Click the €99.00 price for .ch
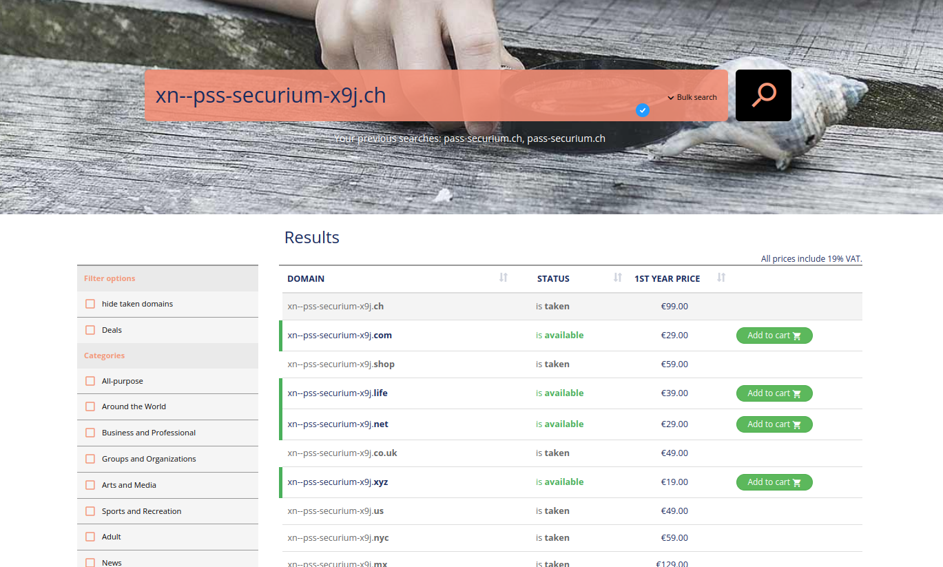Viewport: 943px width, 567px height. pyautogui.click(x=674, y=307)
